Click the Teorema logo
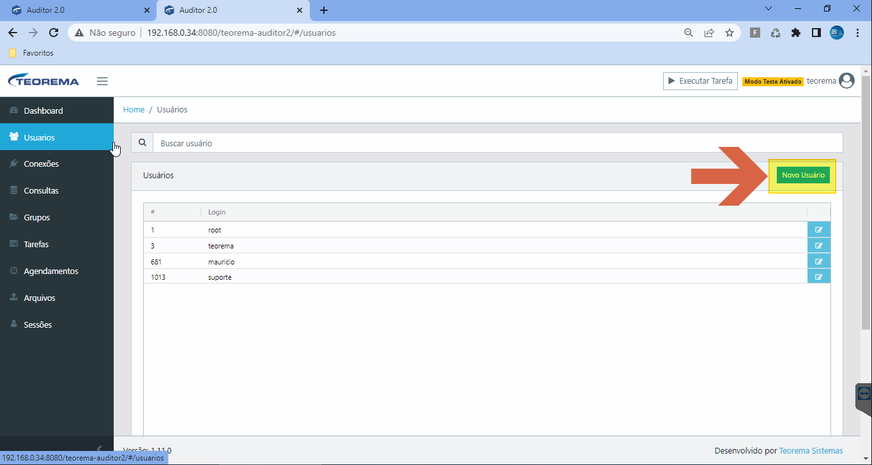This screenshot has height=465, width=872. click(x=43, y=81)
